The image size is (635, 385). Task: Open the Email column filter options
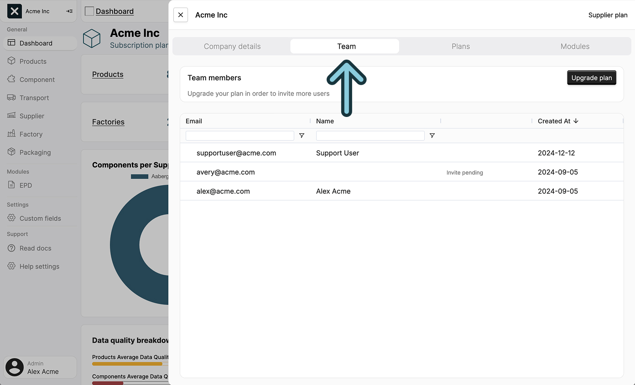coord(302,136)
